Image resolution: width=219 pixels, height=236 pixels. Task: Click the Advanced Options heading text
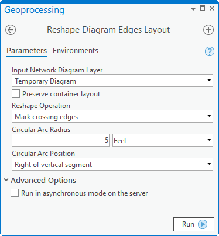pyautogui.click(x=43, y=180)
